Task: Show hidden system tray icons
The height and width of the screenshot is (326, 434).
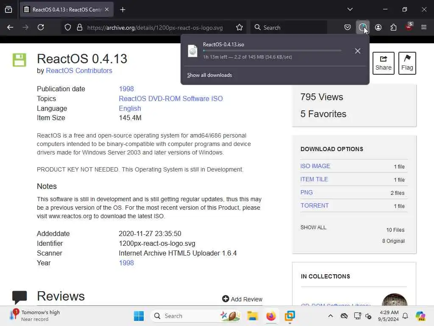Action: (331, 316)
